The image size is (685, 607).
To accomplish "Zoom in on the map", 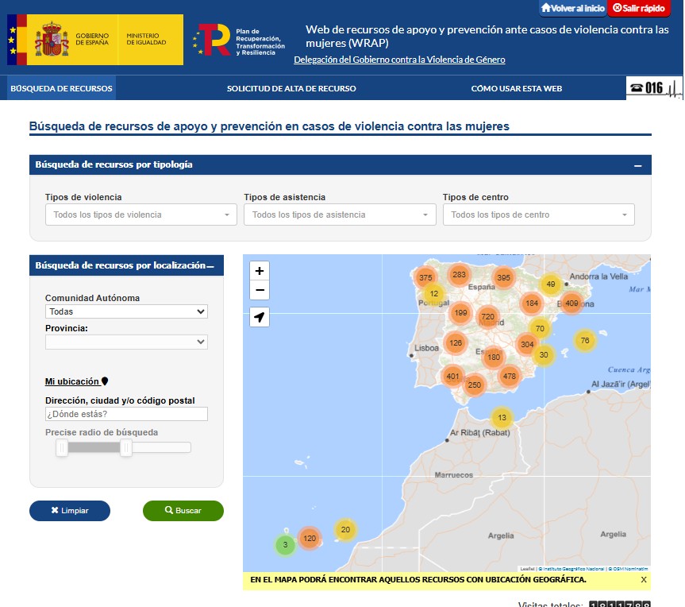I will [x=260, y=271].
